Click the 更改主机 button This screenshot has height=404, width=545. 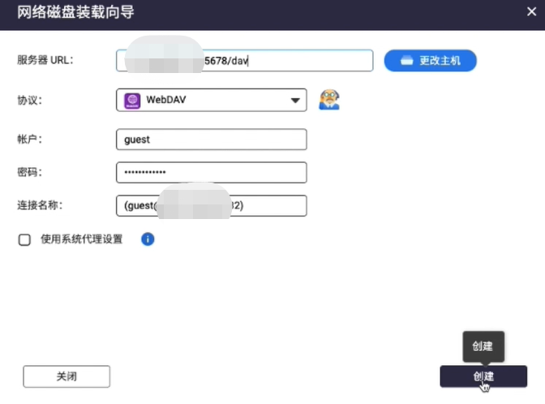pyautogui.click(x=430, y=61)
